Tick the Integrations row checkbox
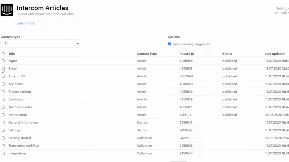 [x=3, y=153]
